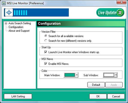Expand the Auto Search Setting tree node
The image size is (128, 103).
(x=6, y=23)
